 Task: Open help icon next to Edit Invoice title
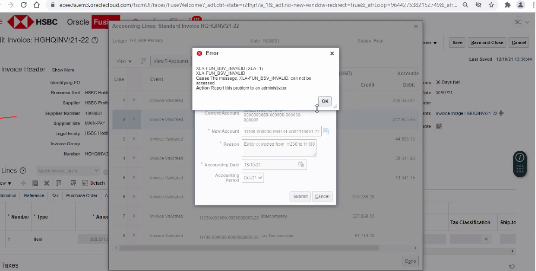[95, 40]
